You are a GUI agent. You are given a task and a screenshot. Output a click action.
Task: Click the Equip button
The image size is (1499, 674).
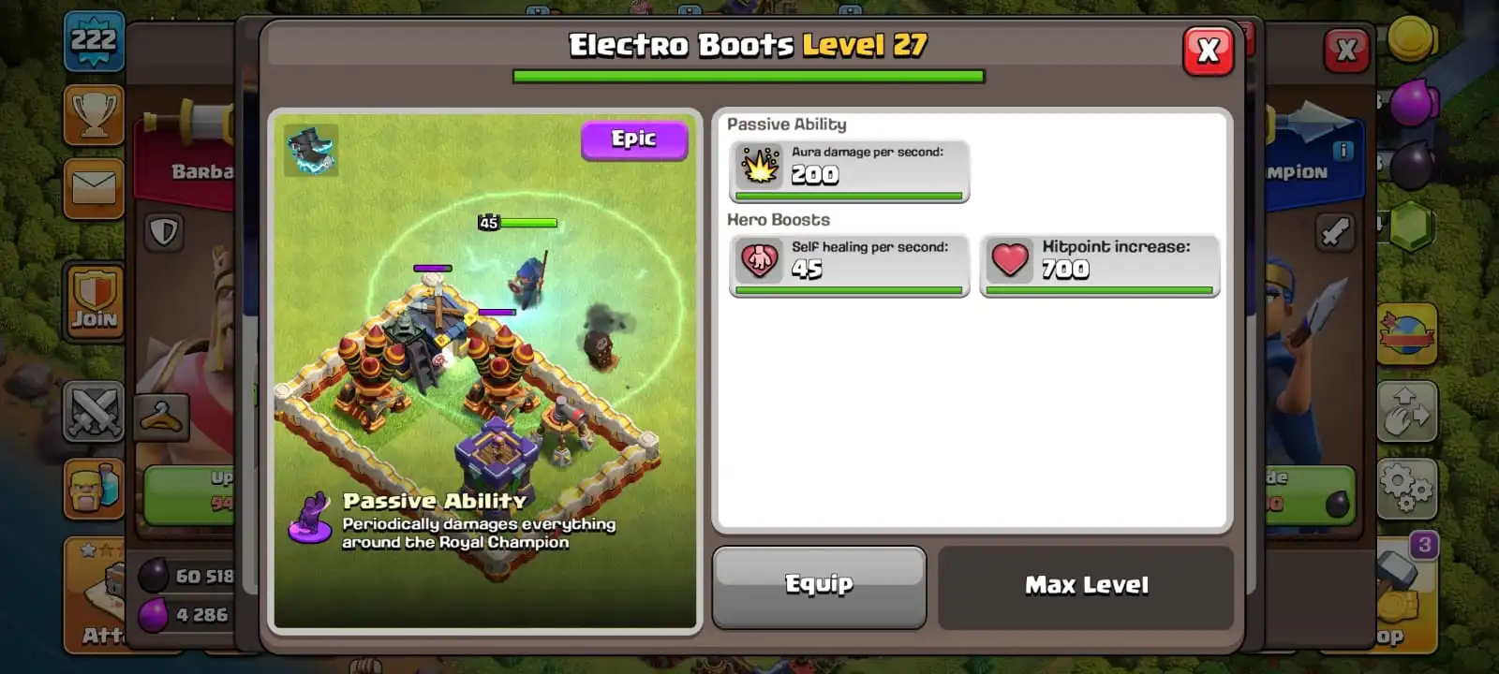click(819, 587)
